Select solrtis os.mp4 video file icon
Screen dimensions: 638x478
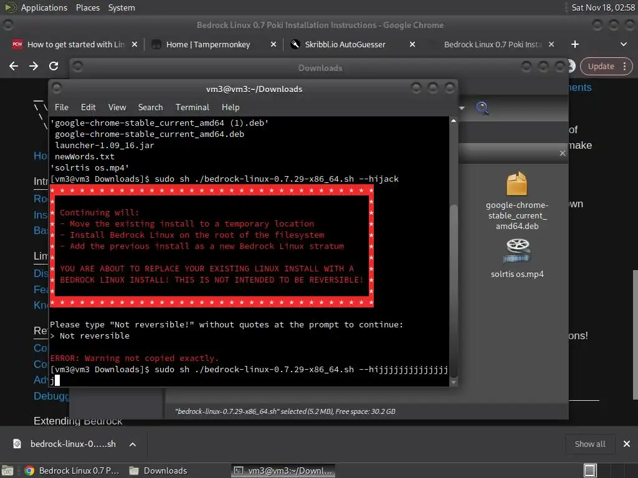pyautogui.click(x=517, y=251)
